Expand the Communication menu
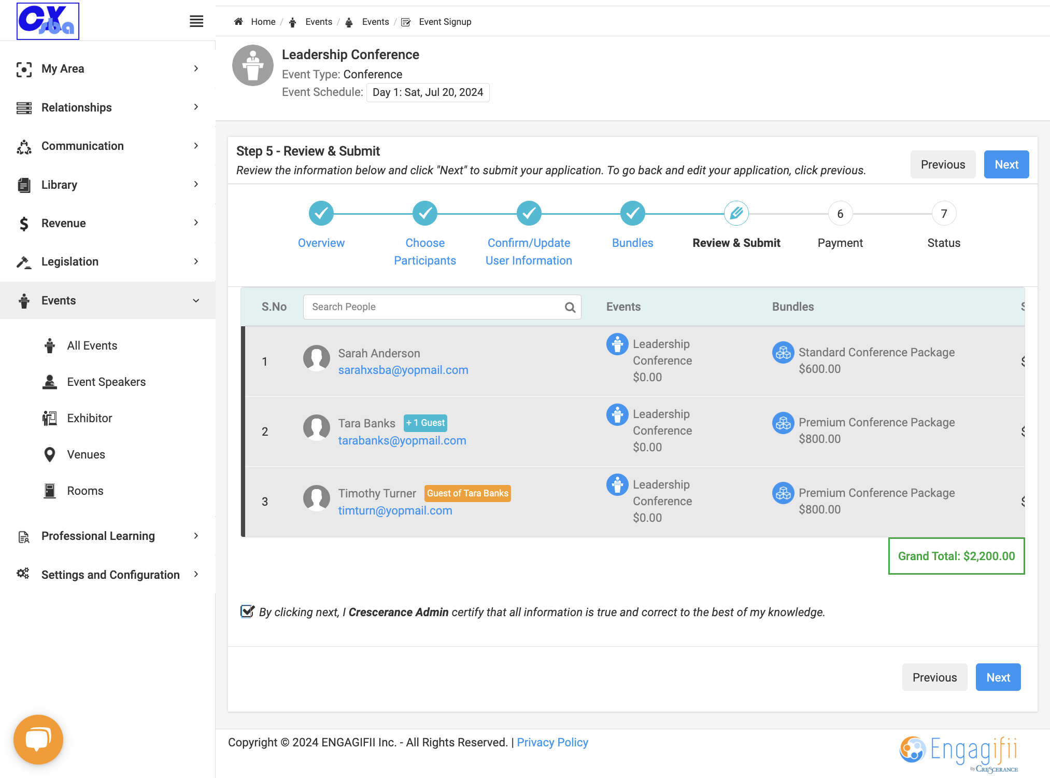The height and width of the screenshot is (778, 1050). point(108,146)
